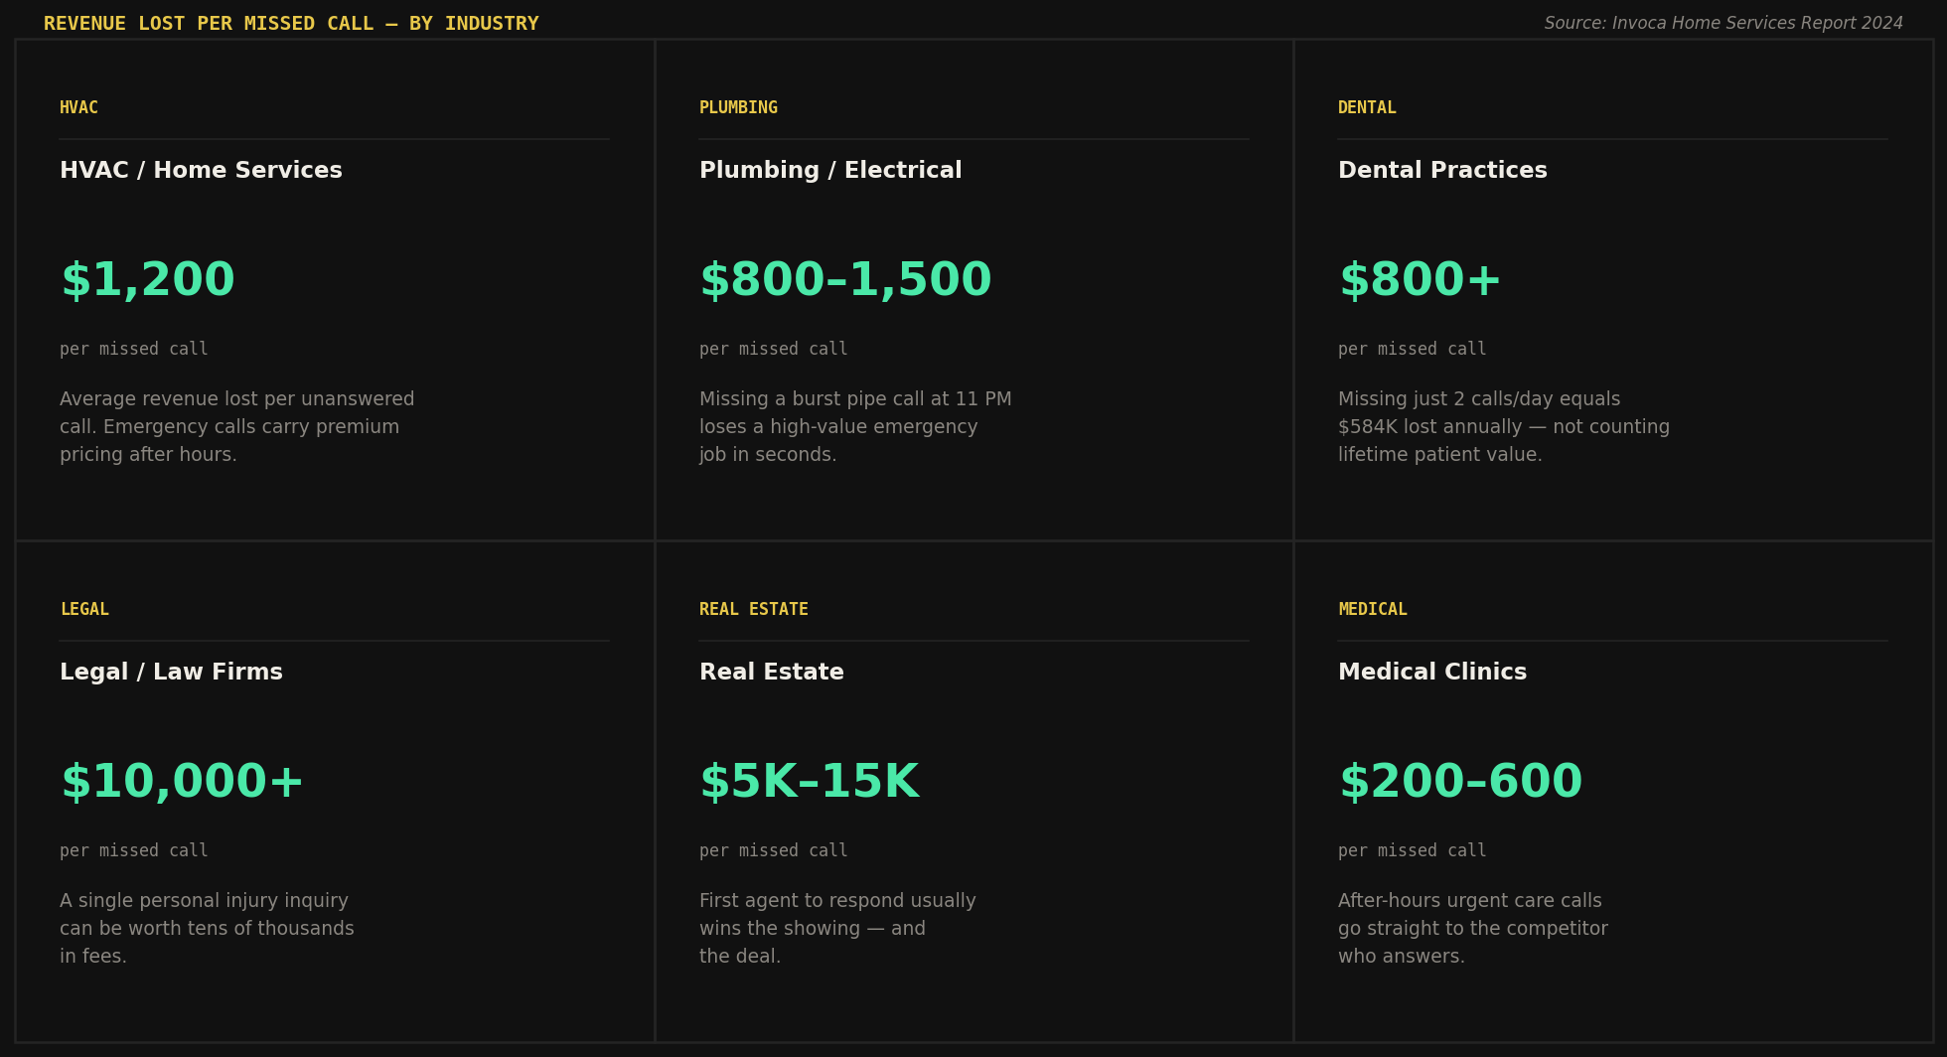Click the '$584K lost annually' description text
The image size is (1947, 1057).
pos(1503,427)
